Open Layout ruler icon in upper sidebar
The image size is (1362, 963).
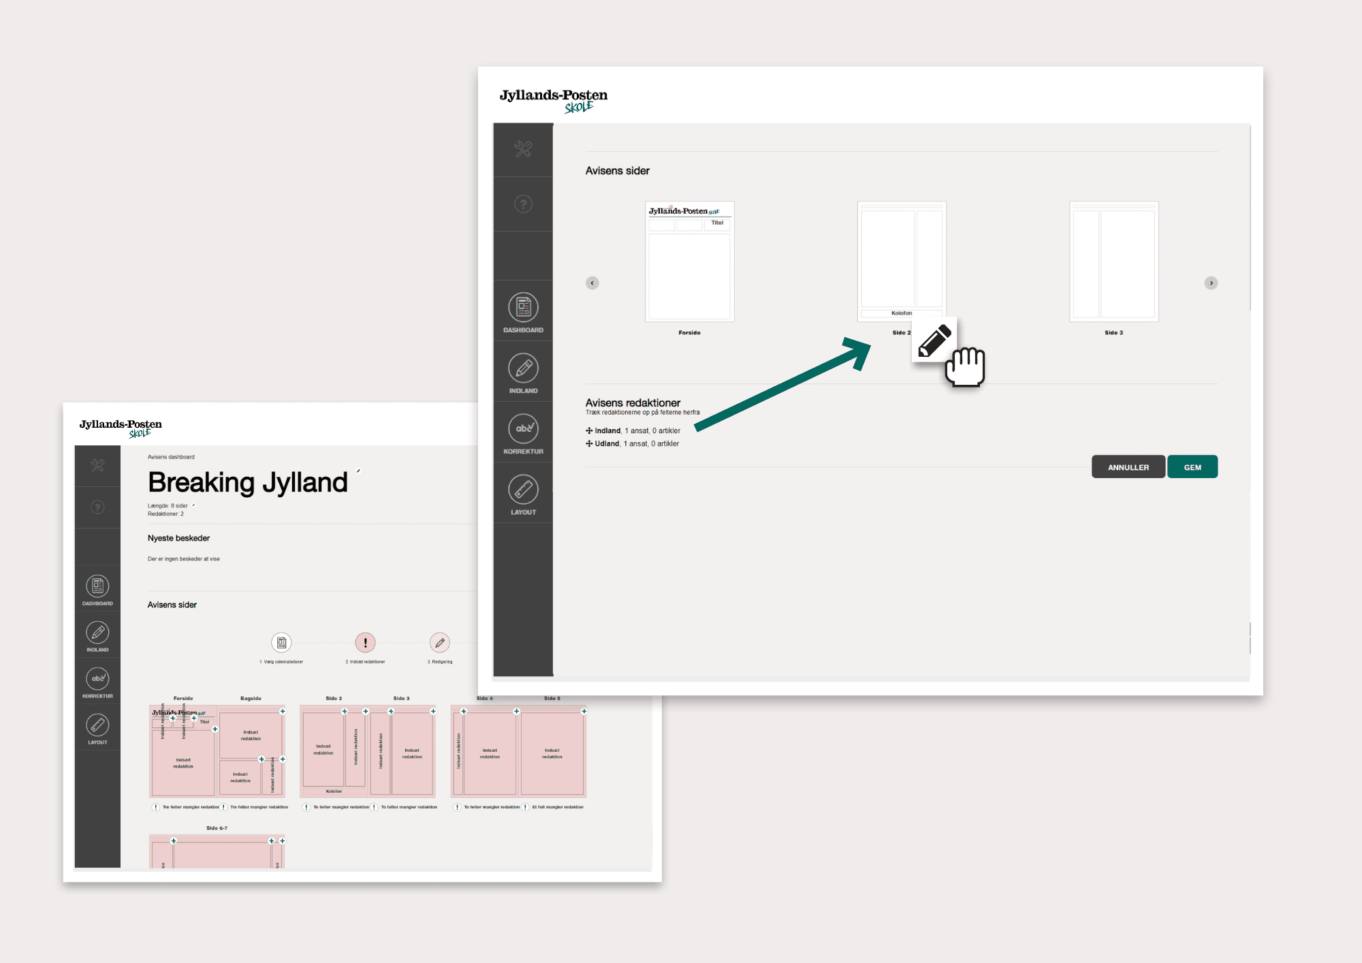coord(523,490)
